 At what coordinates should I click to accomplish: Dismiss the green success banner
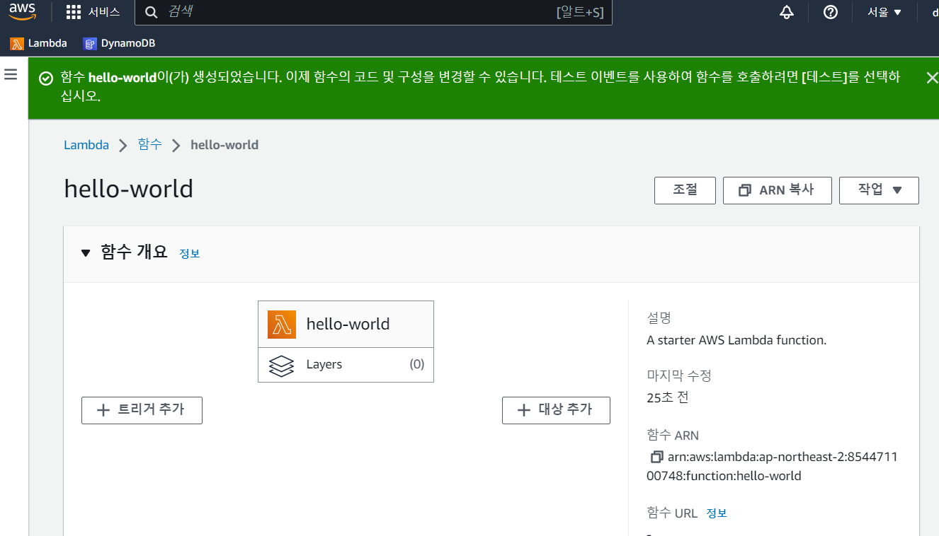pyautogui.click(x=932, y=78)
